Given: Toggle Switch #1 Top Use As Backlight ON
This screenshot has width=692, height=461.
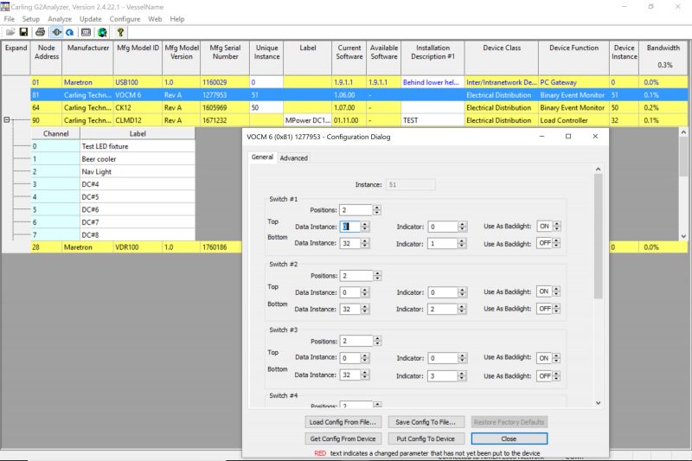Looking at the screenshot, I should (548, 227).
